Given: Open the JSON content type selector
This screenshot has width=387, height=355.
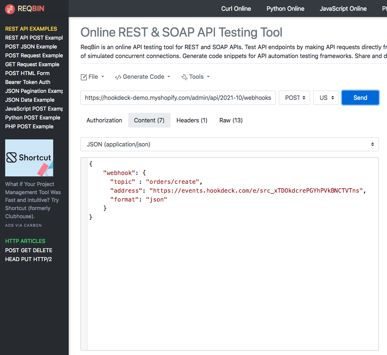Looking at the screenshot, I should click(x=229, y=144).
